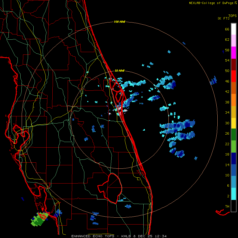238x238 pixels.
Task: Click the magenta legend swatch
Action: tap(234, 53)
